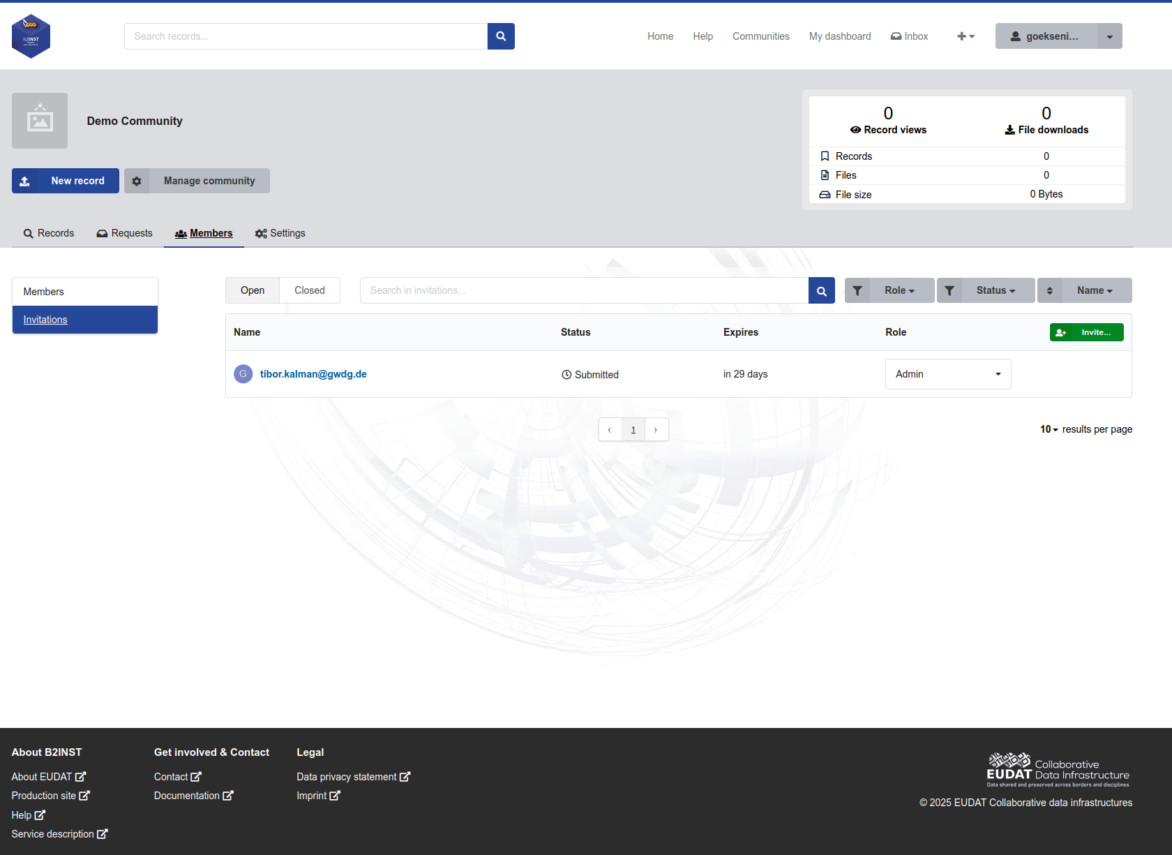
Task: Click the Demo Community placeholder image
Action: (x=40, y=121)
